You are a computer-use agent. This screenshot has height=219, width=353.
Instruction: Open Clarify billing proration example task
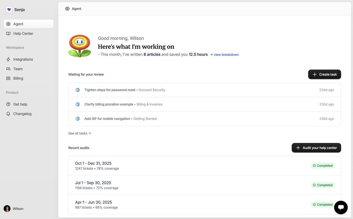109,104
